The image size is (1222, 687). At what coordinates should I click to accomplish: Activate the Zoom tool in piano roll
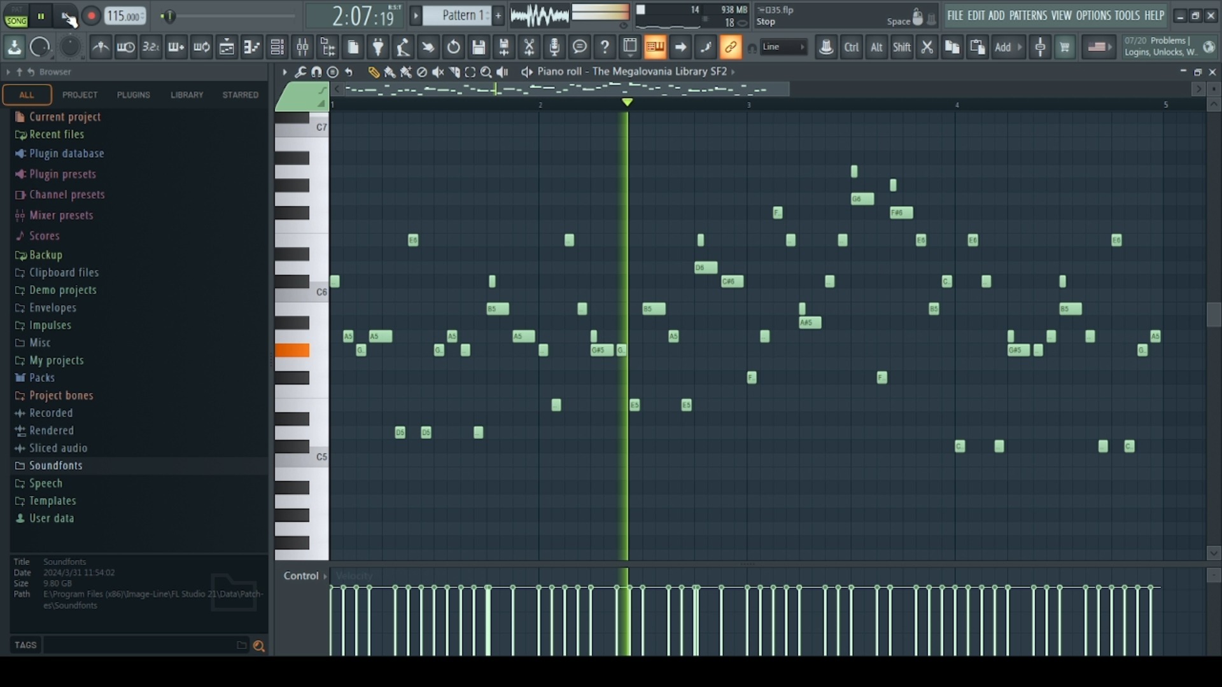click(486, 72)
